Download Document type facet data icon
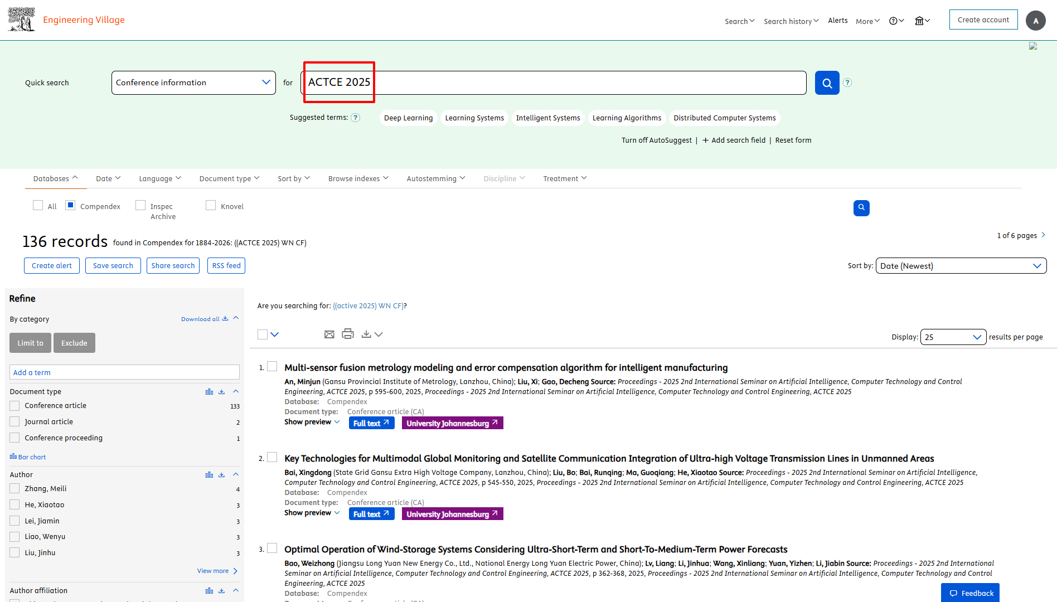Screen dimensions: 1057x602 tap(221, 392)
